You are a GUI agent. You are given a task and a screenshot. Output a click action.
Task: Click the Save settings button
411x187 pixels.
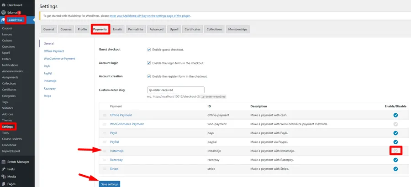tap(109, 183)
